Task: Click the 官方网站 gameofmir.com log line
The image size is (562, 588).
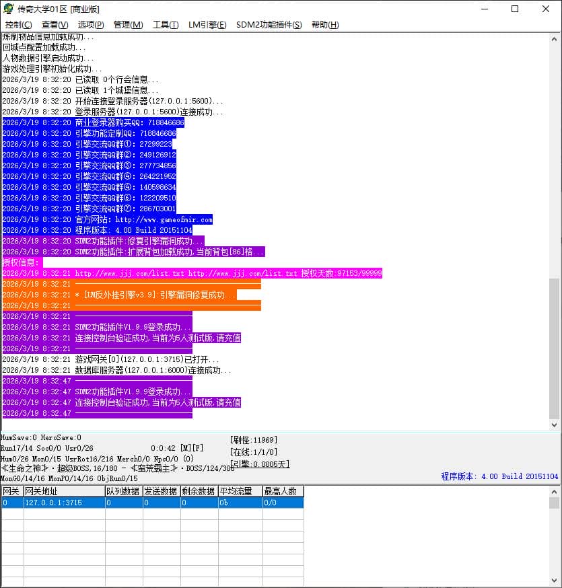Action: 107,220
